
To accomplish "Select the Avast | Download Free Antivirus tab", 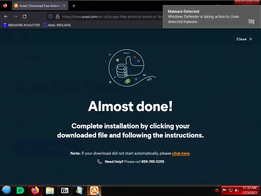I will pyautogui.click(x=40, y=6).
